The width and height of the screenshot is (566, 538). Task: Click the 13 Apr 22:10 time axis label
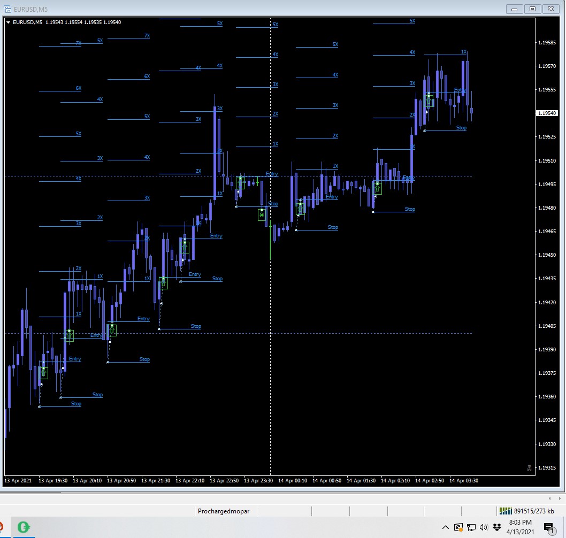pos(190,481)
